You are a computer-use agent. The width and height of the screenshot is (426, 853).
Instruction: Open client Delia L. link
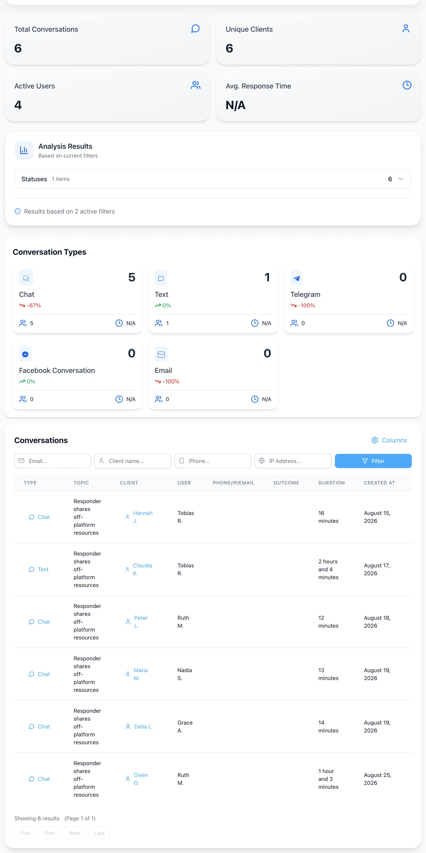(139, 727)
